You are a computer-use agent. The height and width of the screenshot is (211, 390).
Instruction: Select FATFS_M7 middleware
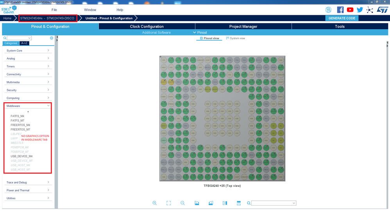[x=18, y=121]
